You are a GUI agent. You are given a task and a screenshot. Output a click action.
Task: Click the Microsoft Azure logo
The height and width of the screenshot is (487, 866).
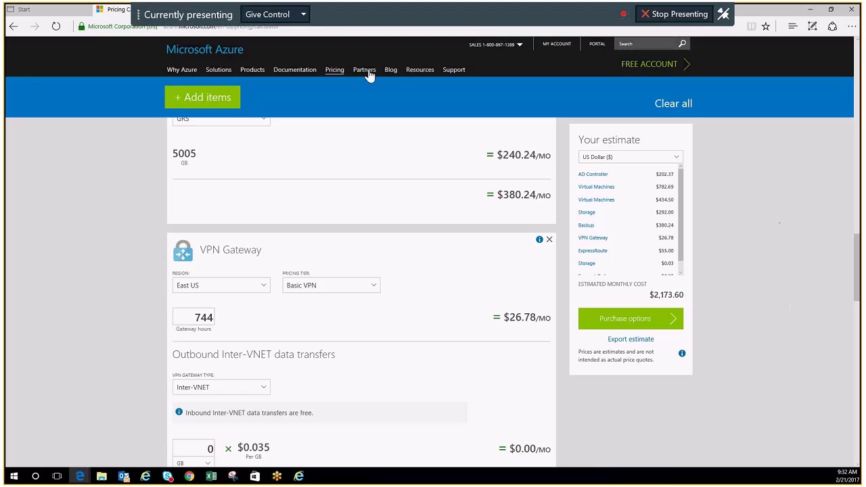(204, 49)
